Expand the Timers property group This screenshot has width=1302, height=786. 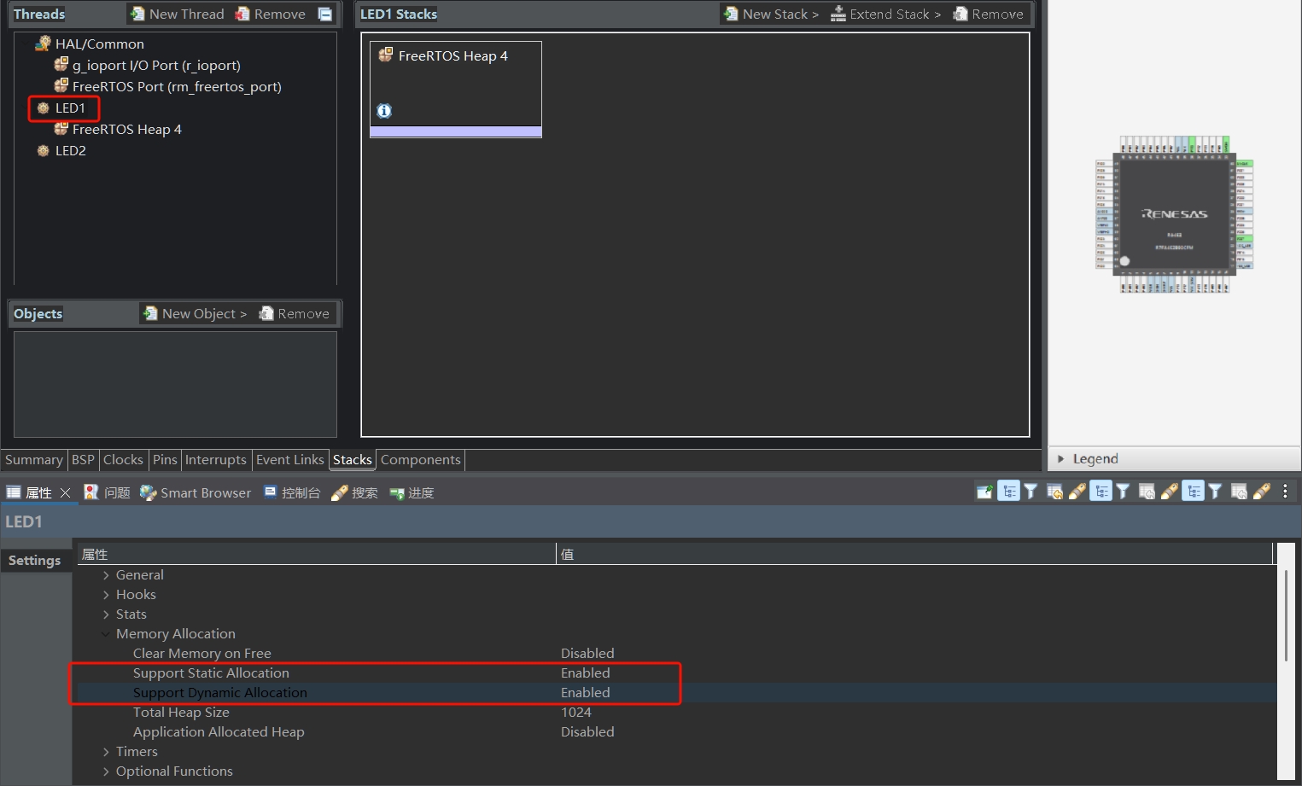(106, 752)
